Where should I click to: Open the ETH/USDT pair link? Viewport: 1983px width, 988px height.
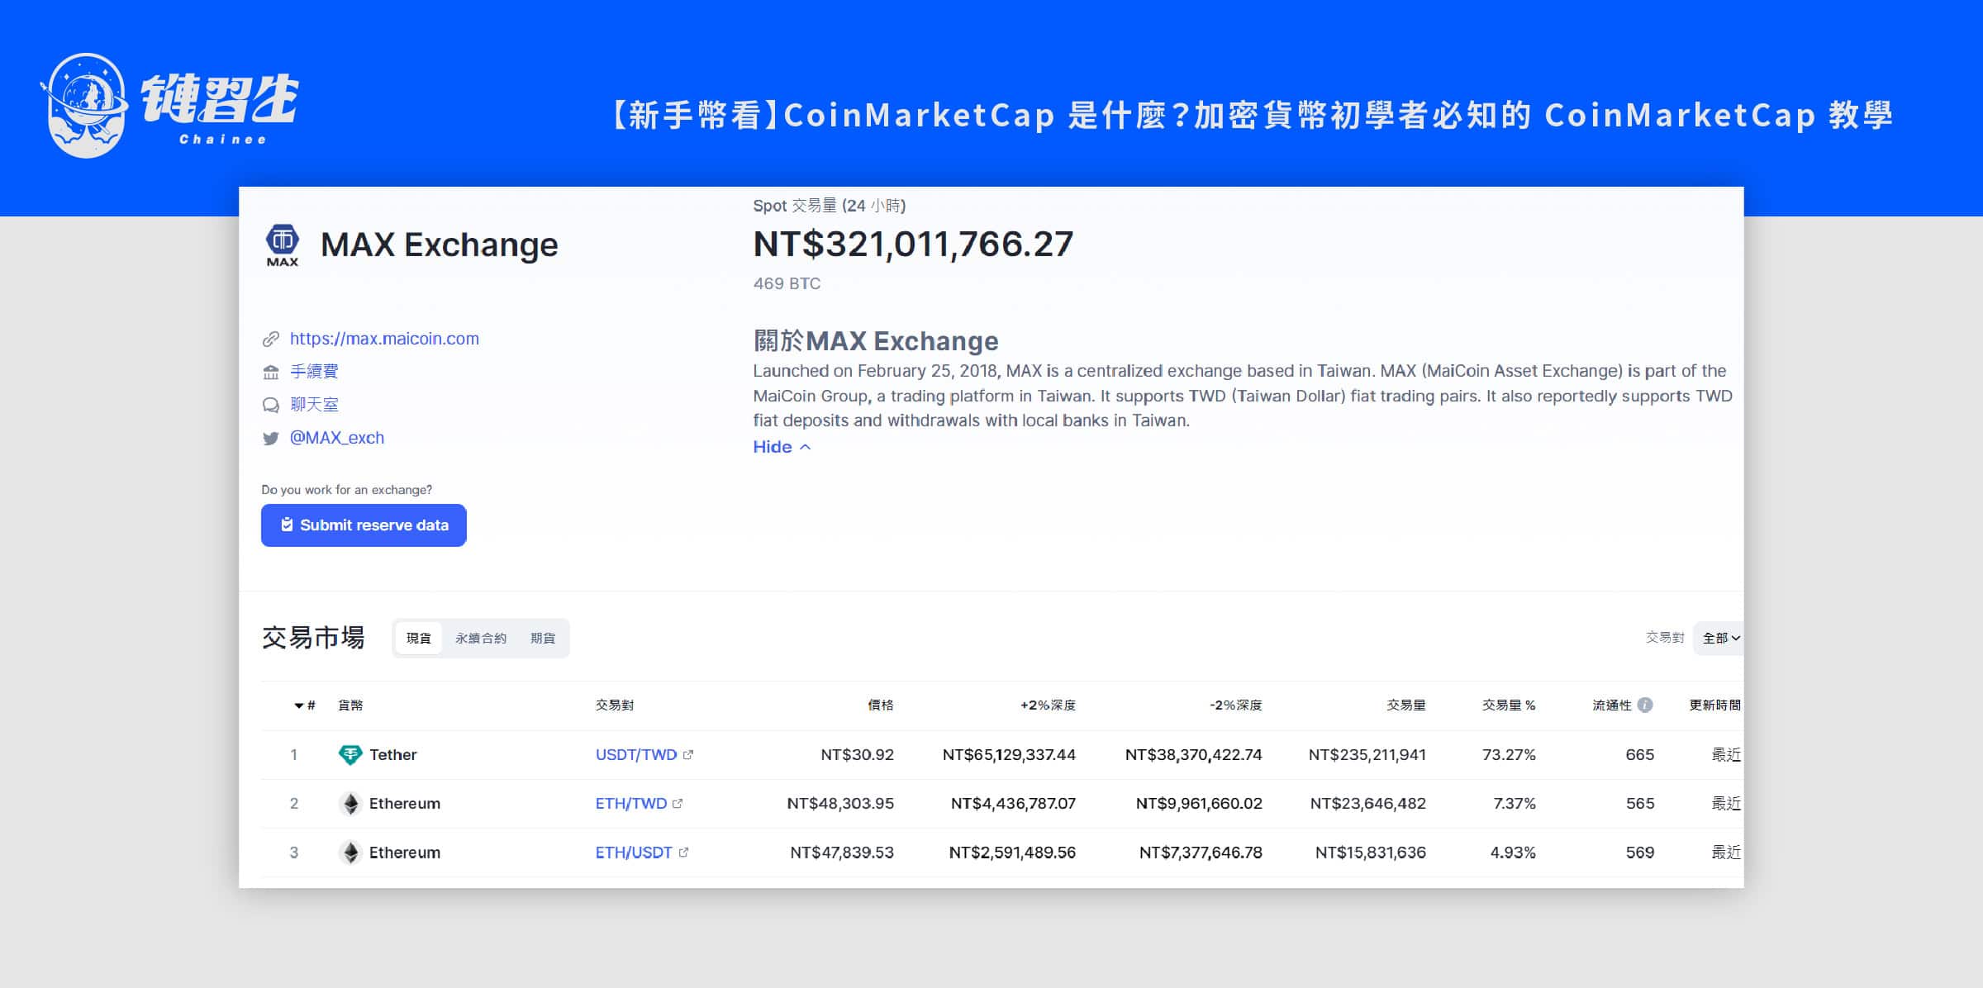(634, 852)
